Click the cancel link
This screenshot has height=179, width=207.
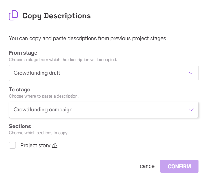pos(148,166)
